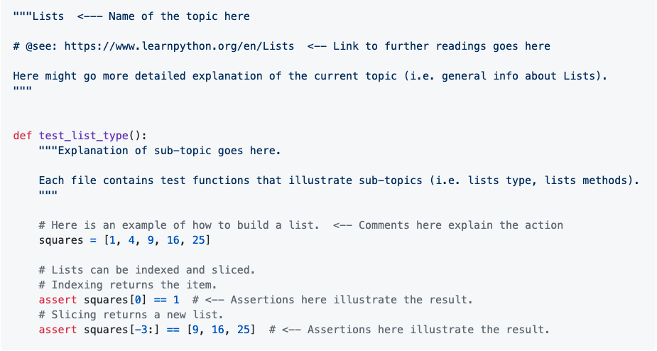
Task: Click the comment 'Lists can be indexed and sliced'
Action: [x=147, y=270]
